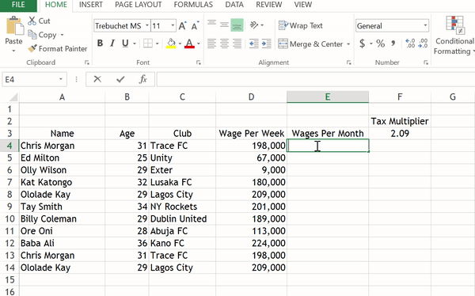Switch to the FORMULAS tab
Viewport: 475px width, 296px height.
[193, 5]
